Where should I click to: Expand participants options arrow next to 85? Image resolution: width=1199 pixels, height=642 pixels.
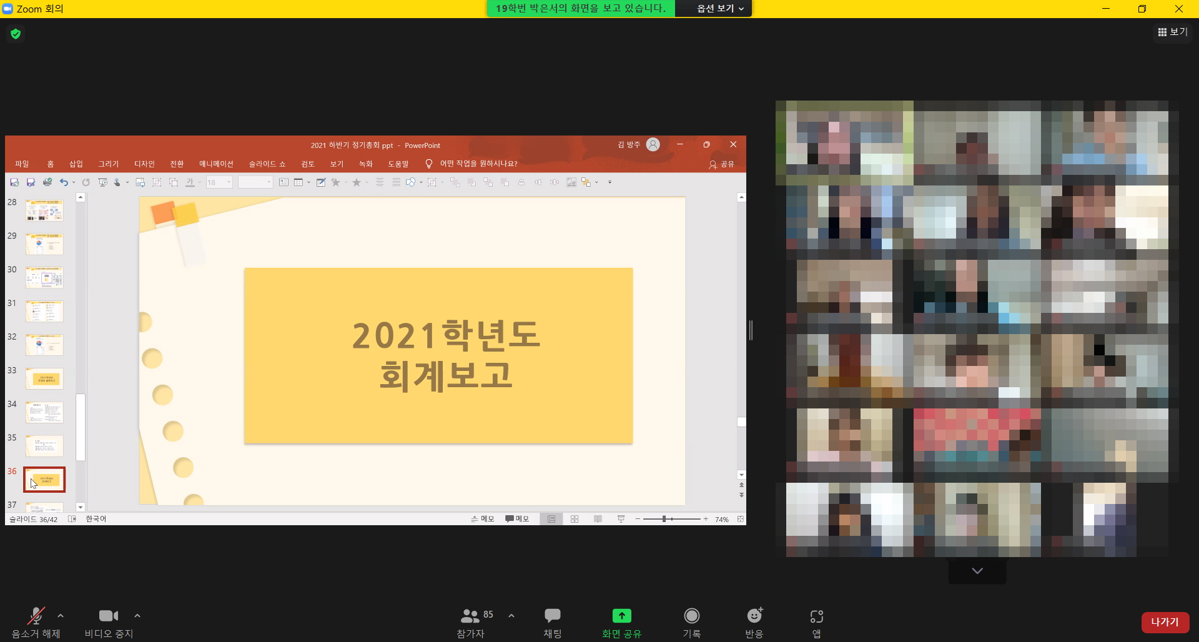pos(511,616)
